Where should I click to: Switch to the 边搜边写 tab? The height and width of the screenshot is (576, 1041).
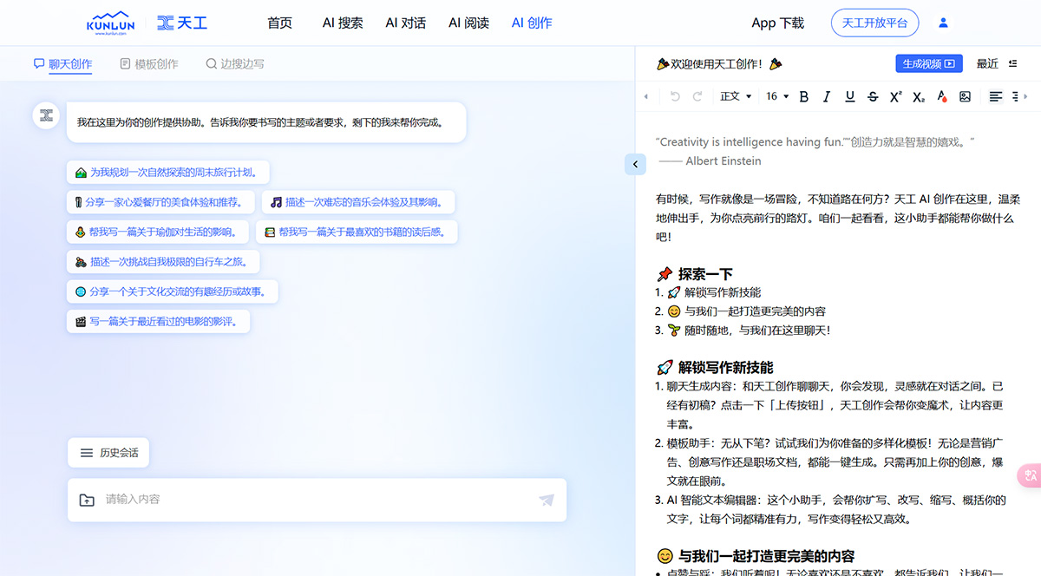(234, 63)
